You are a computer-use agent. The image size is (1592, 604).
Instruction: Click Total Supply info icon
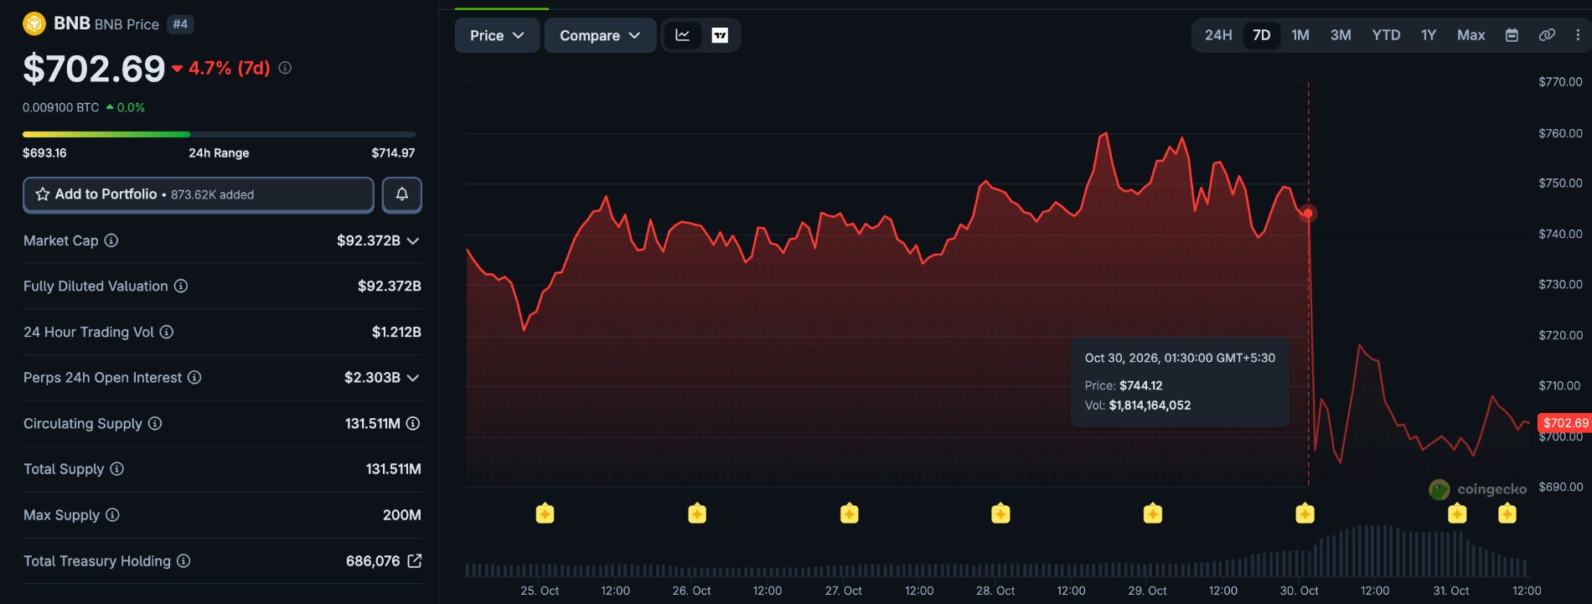(117, 468)
